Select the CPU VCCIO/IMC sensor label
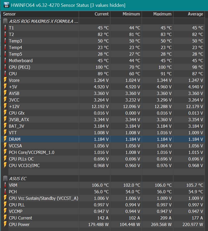The image size is (208, 231). coord(24,165)
